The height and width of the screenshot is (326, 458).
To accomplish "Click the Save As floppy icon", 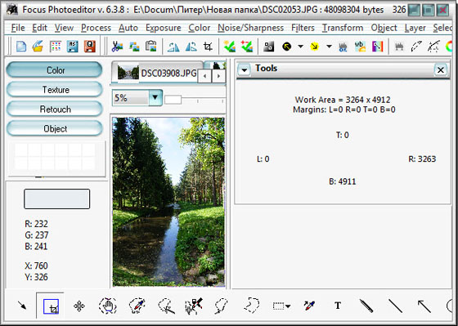I will pyautogui.click(x=72, y=47).
